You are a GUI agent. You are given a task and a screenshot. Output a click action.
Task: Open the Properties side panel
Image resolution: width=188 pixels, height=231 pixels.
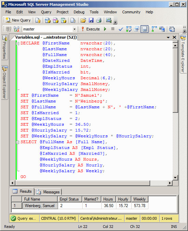click(4, 47)
